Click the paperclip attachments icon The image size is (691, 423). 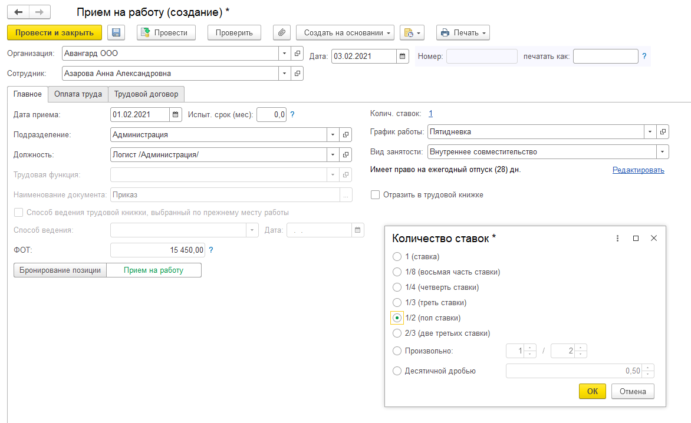pyautogui.click(x=282, y=33)
